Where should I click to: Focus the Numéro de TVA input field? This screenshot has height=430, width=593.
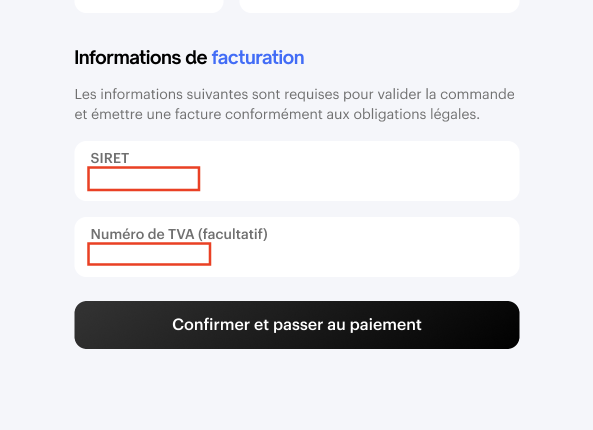(149, 254)
